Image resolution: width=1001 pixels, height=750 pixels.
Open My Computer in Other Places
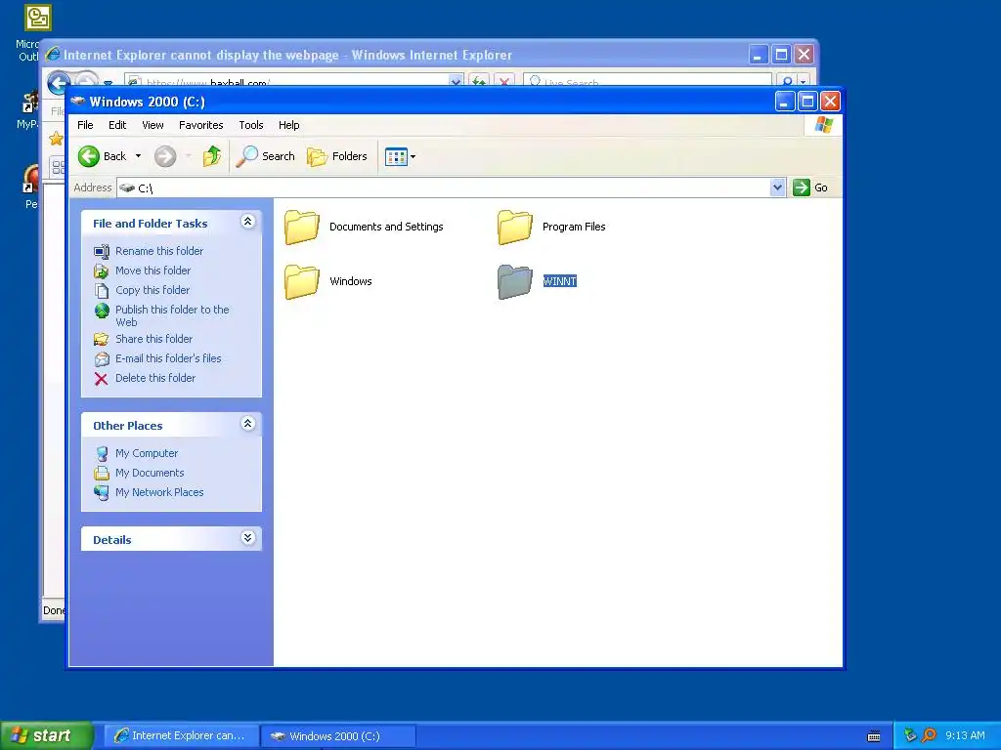(147, 453)
